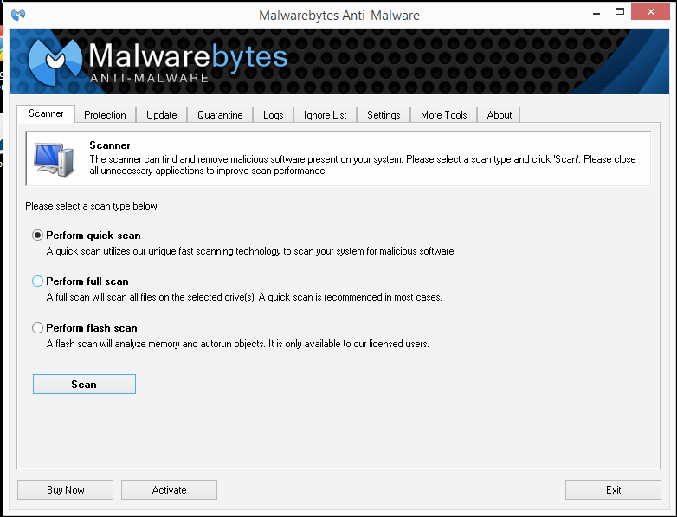Open the Protection tab

pyautogui.click(x=105, y=115)
